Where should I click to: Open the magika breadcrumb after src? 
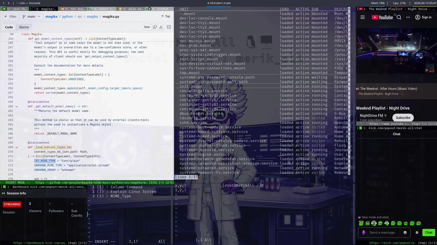click(x=92, y=16)
